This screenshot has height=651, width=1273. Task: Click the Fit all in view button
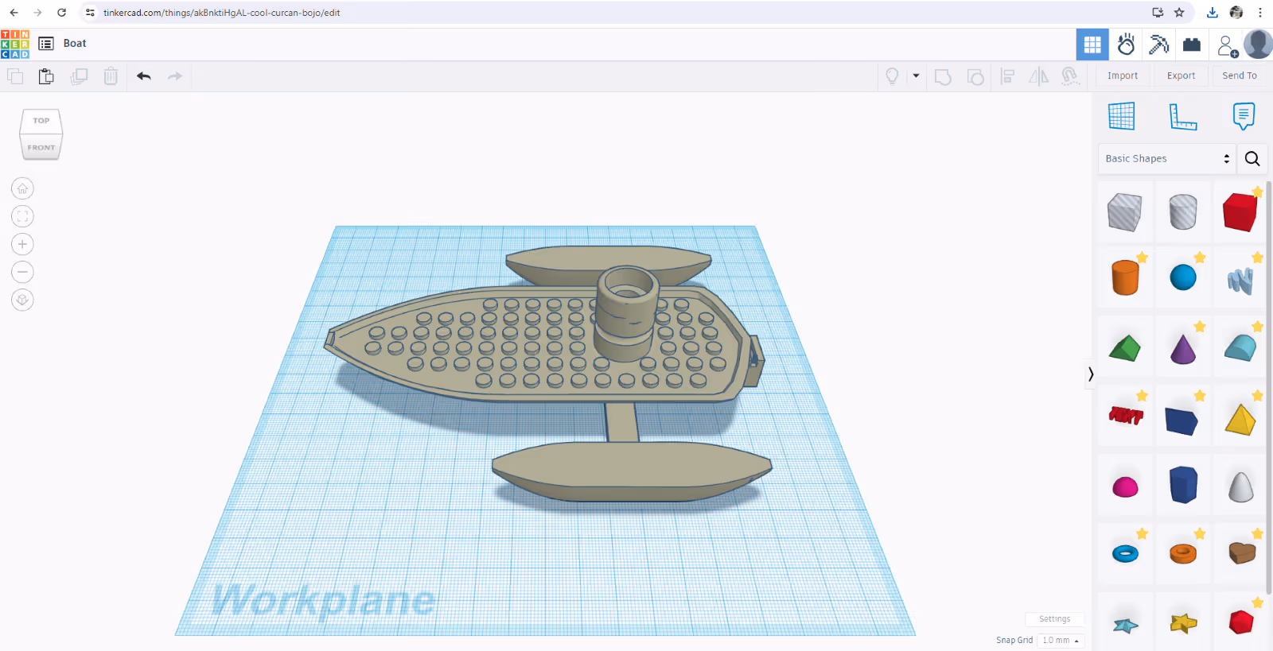pyautogui.click(x=22, y=216)
